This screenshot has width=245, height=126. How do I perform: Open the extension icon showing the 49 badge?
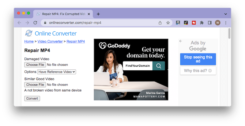click(178, 23)
